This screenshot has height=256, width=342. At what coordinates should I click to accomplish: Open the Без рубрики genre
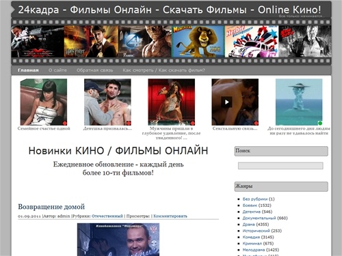pos(255,199)
